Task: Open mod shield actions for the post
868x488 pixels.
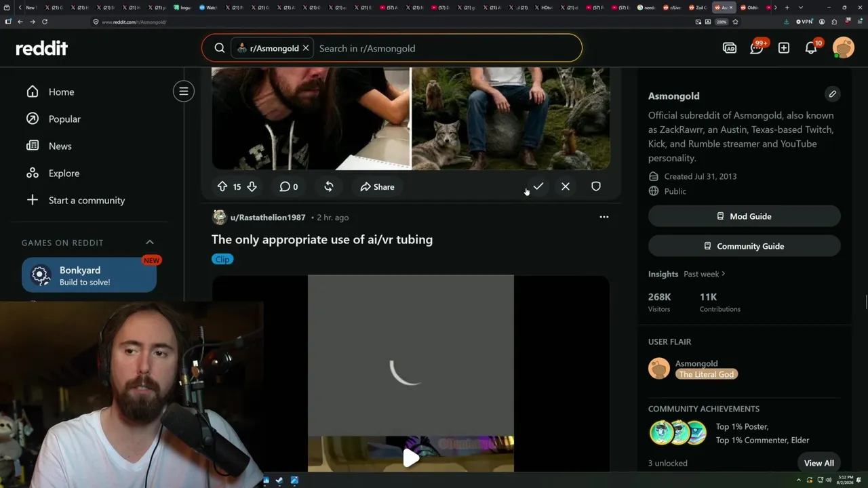Action: pos(596,186)
